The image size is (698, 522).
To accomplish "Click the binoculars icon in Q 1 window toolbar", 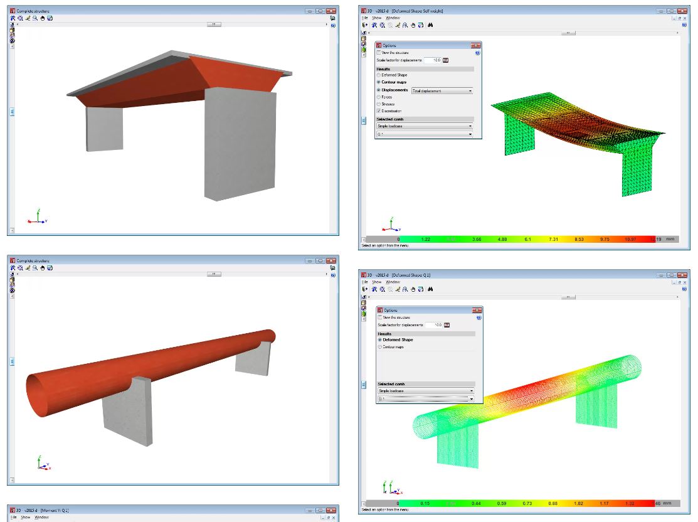I will tap(430, 289).
